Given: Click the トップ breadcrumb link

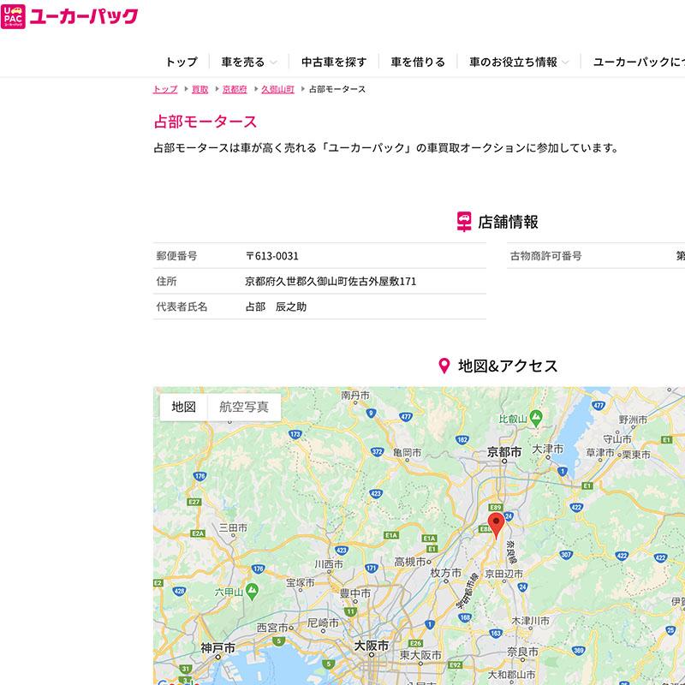Looking at the screenshot, I should 165,89.
